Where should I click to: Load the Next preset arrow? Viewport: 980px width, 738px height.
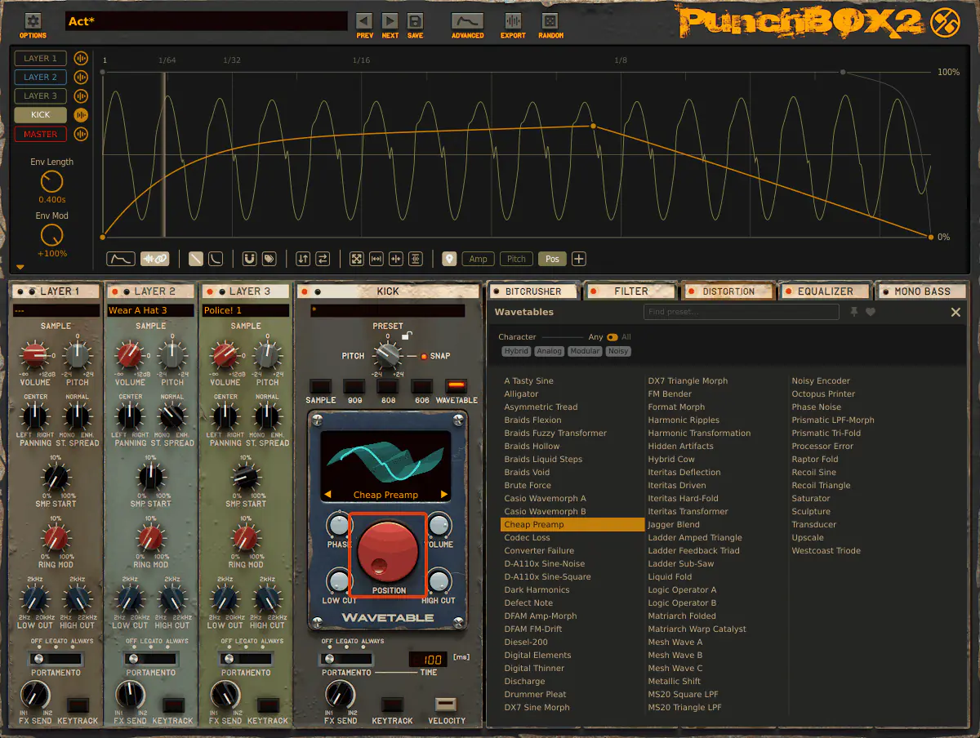390,21
